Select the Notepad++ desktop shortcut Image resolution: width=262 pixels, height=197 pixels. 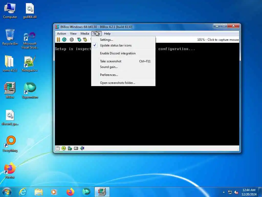pos(30,64)
